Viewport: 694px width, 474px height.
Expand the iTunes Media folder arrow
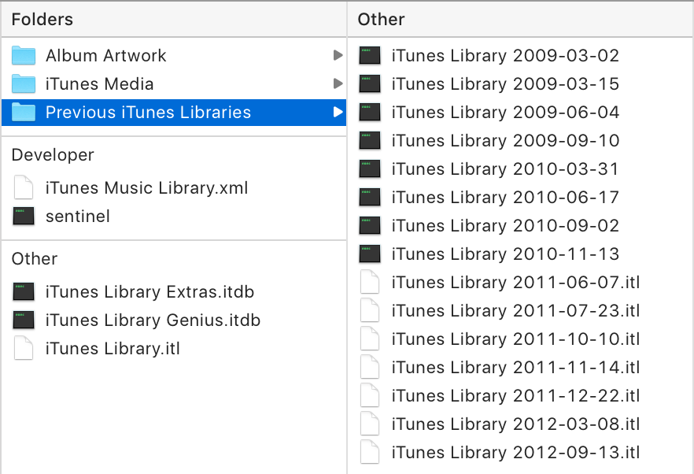tap(338, 83)
